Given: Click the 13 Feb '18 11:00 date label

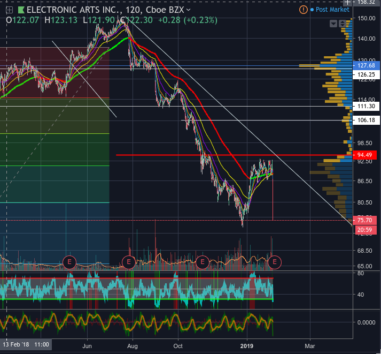Looking at the screenshot, I should coord(26,344).
